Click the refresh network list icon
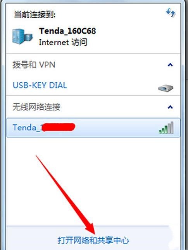Viewport: 188px width, 250px height. [x=171, y=13]
